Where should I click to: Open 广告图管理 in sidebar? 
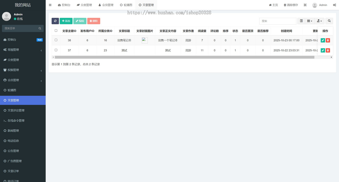23,161
